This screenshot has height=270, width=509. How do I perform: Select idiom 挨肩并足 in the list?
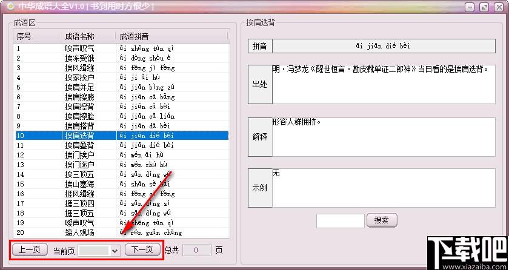pyautogui.click(x=79, y=87)
